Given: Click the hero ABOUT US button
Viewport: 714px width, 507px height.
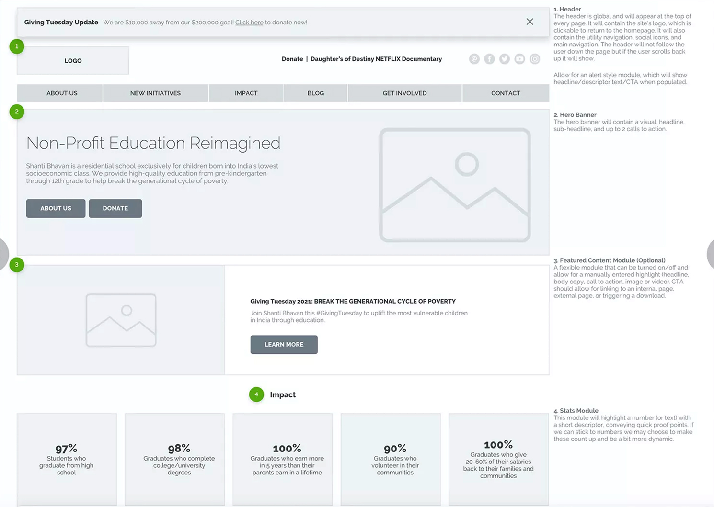Looking at the screenshot, I should click(x=56, y=208).
